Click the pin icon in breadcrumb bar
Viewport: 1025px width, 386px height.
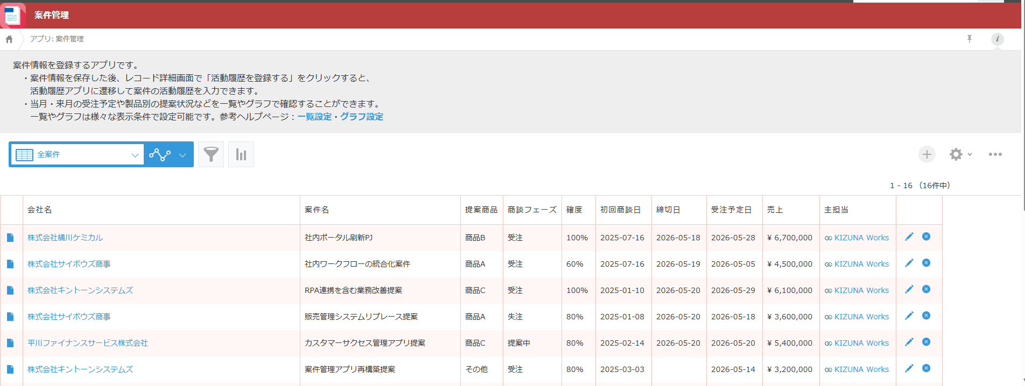pyautogui.click(x=970, y=39)
